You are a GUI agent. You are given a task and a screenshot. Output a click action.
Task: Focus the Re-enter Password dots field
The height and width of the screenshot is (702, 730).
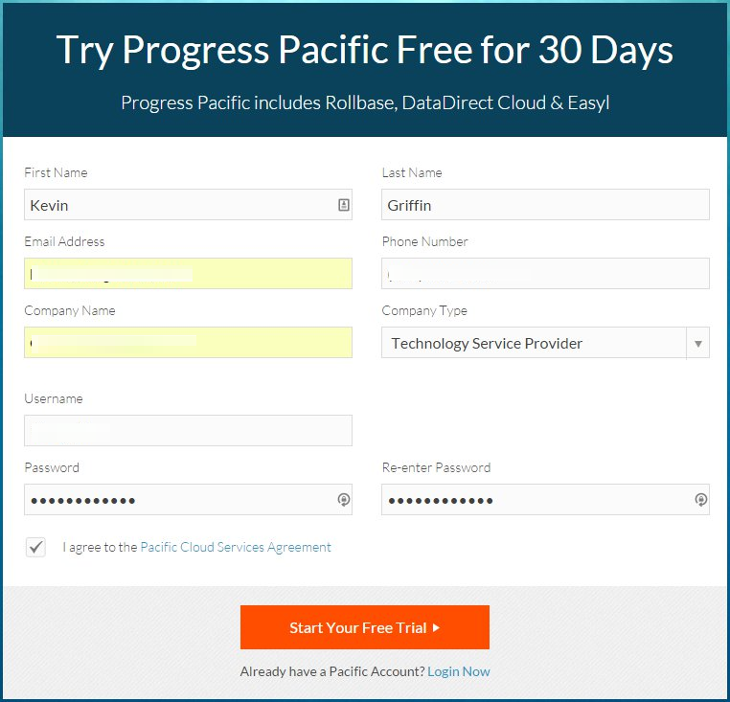coord(536,500)
